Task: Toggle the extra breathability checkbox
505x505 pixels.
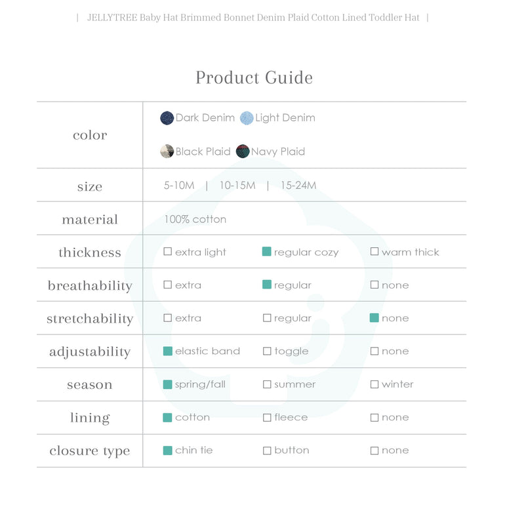Action: [168, 285]
